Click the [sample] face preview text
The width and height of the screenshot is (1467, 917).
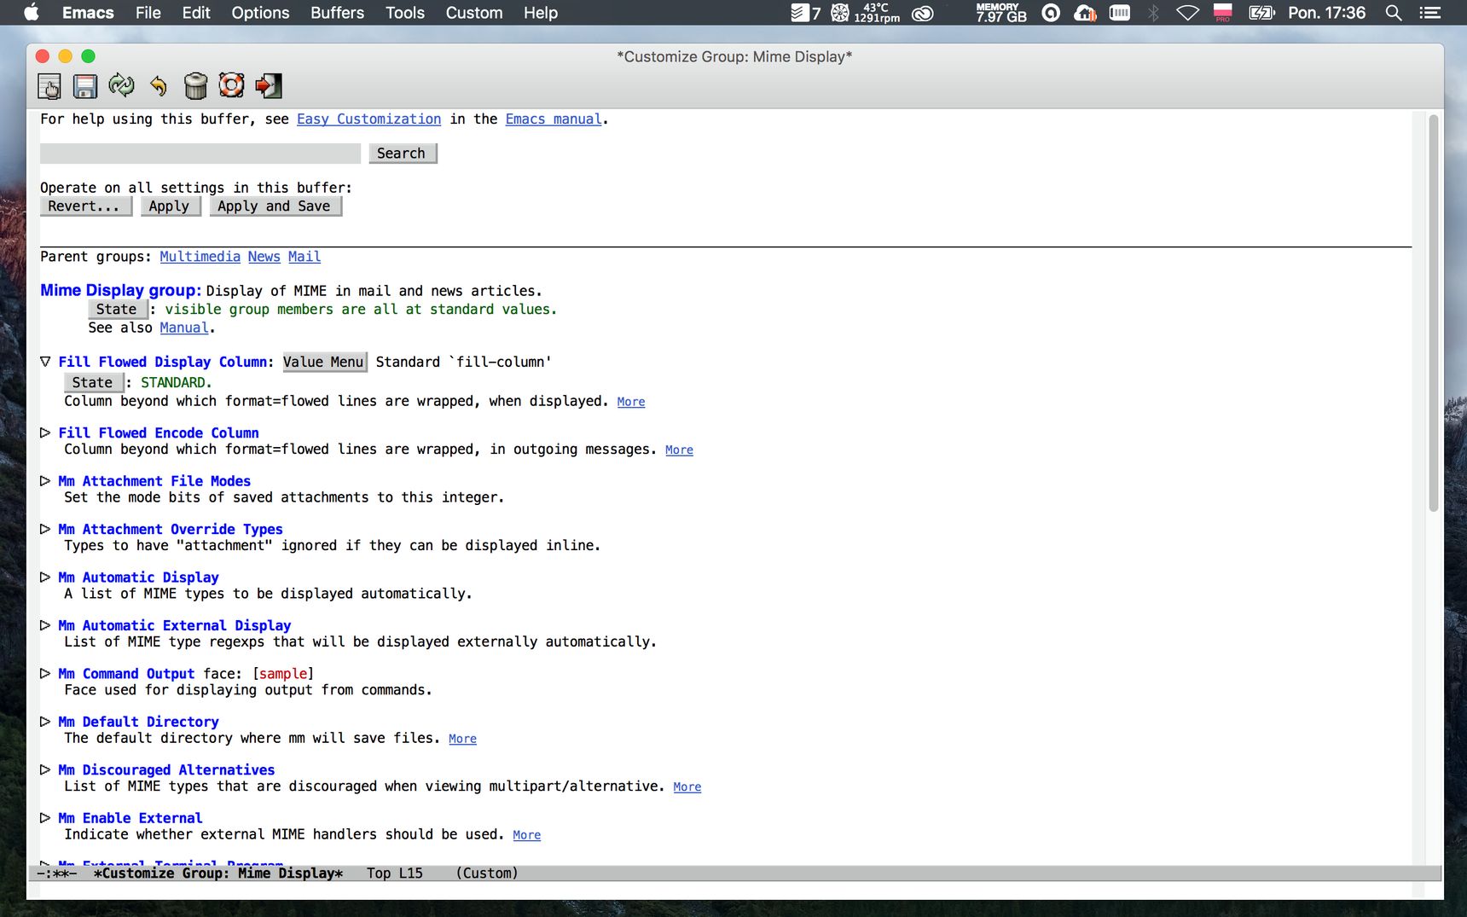click(283, 674)
